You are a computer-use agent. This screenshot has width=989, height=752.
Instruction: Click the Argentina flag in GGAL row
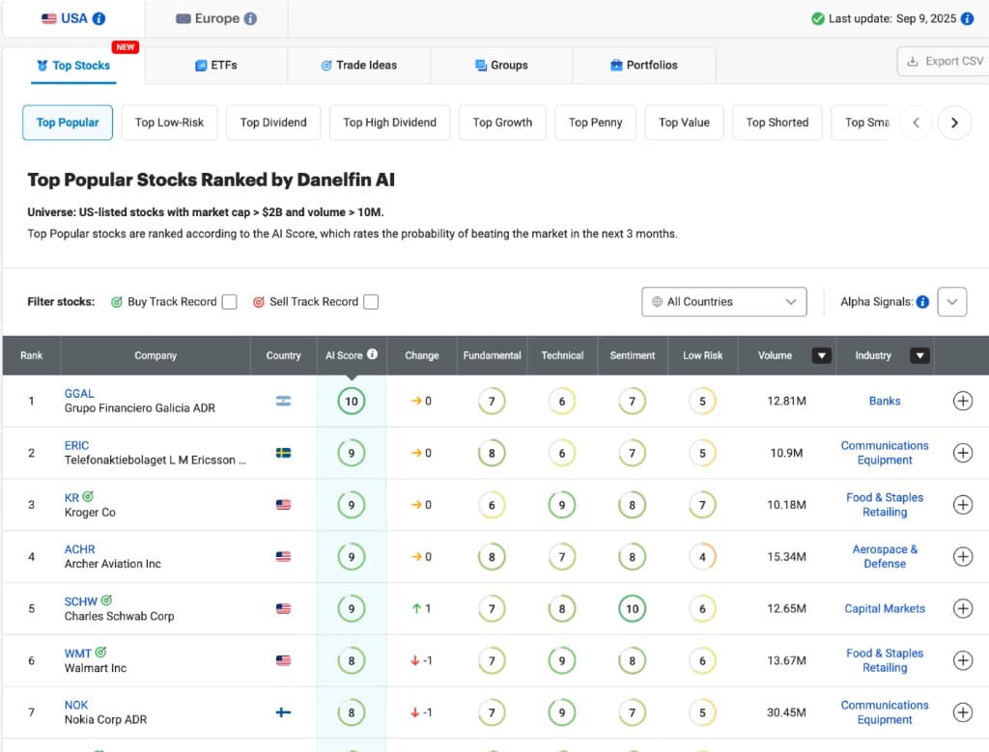point(283,401)
